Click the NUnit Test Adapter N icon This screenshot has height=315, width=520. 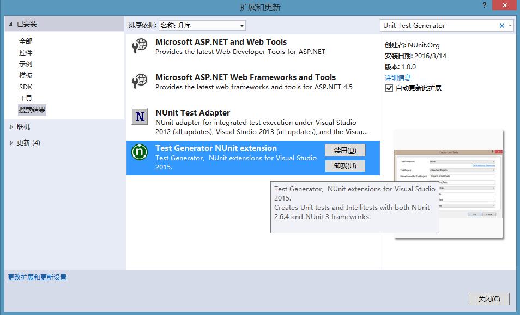click(x=140, y=117)
